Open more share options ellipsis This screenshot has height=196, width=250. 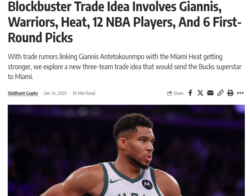240,93
